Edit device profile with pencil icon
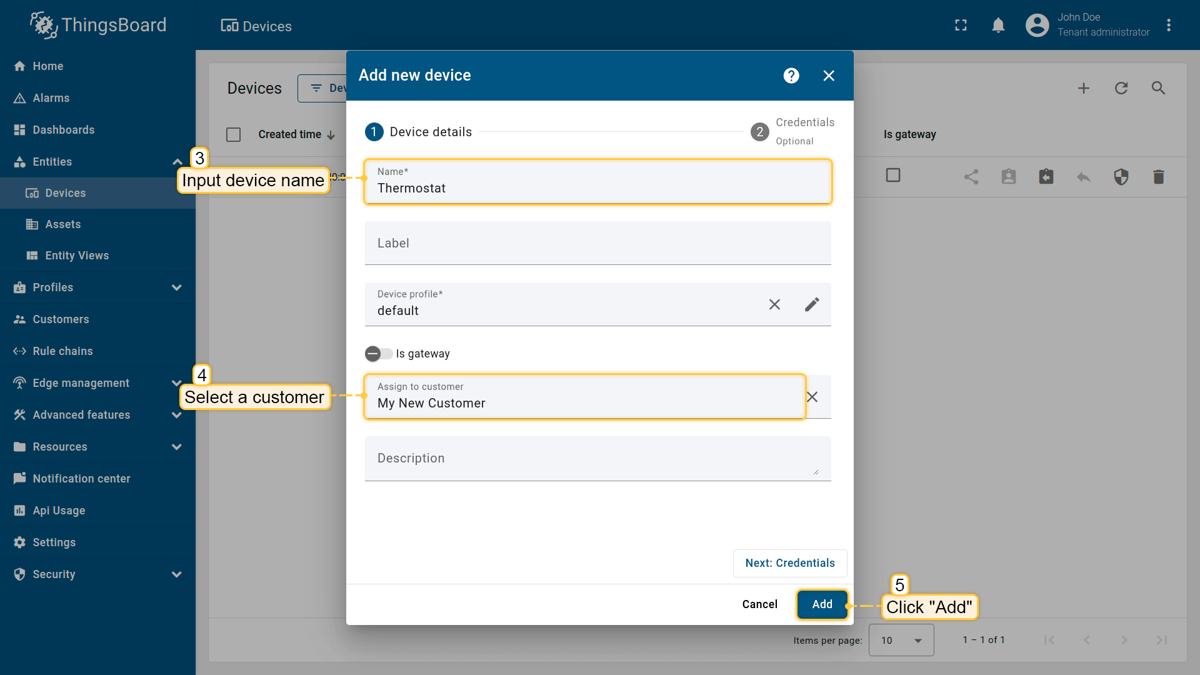Viewport: 1200px width, 675px height. 812,304
